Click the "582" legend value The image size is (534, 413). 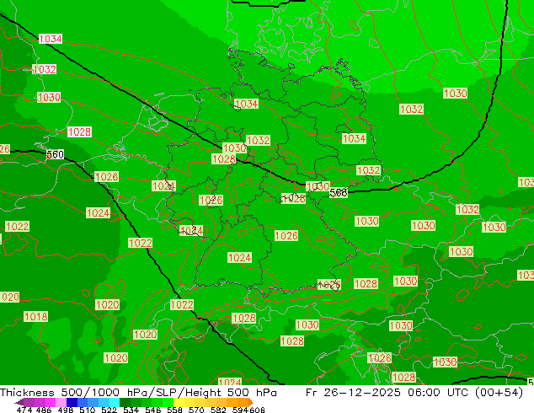[x=218, y=410]
